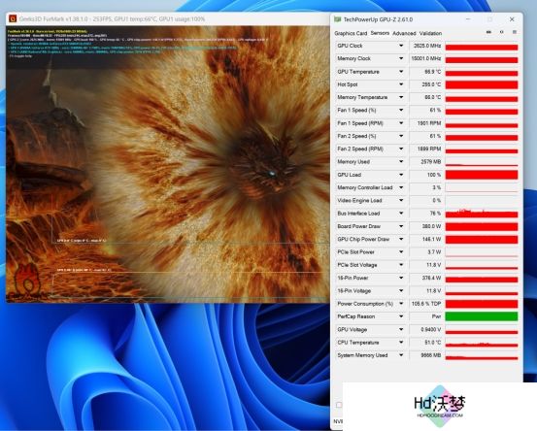Click the FurMark window title bar text
This screenshot has height=431, width=537.
click(x=112, y=18)
